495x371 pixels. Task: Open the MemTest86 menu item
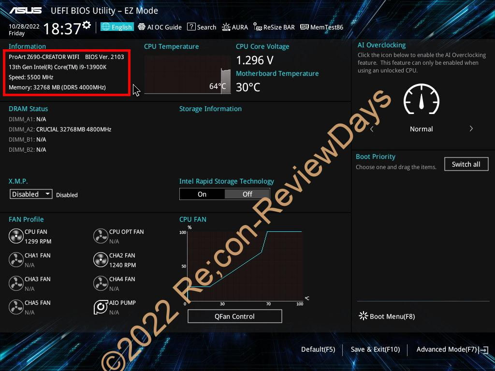coord(321,27)
